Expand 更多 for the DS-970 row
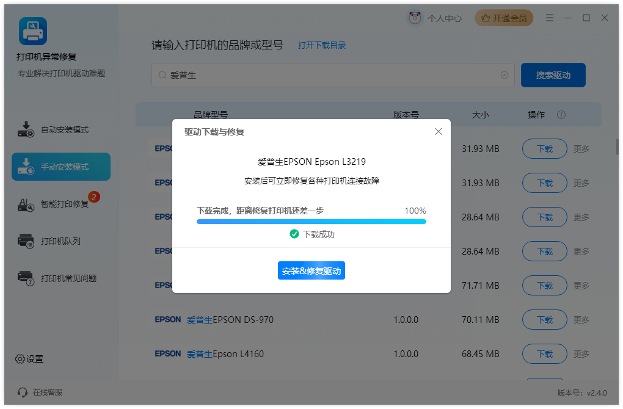This screenshot has height=409, width=623. point(581,320)
